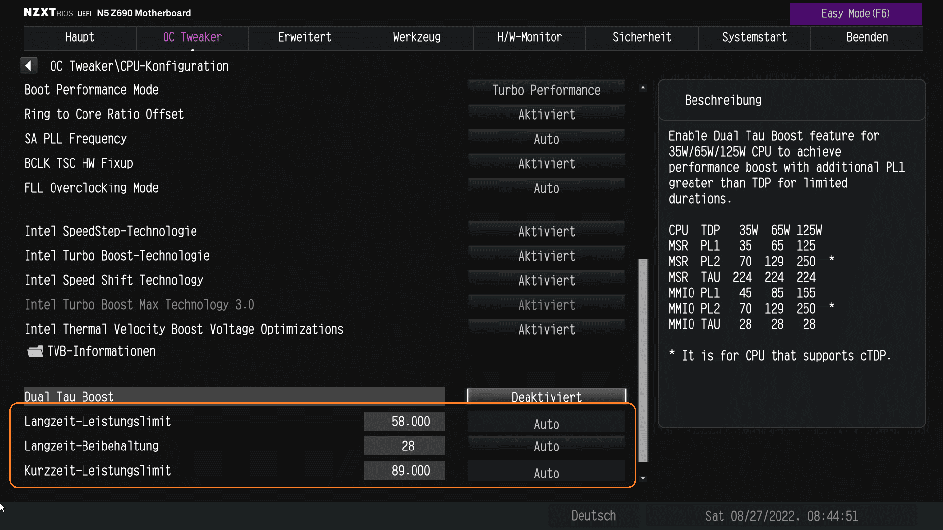
Task: Open the Werkzeug tab
Action: tap(417, 37)
